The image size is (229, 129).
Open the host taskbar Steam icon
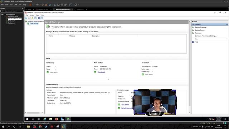point(46,126)
